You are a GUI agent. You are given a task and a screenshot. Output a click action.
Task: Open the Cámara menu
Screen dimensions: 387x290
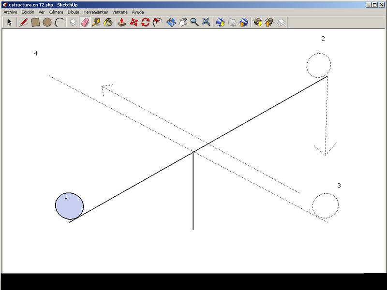(x=56, y=12)
